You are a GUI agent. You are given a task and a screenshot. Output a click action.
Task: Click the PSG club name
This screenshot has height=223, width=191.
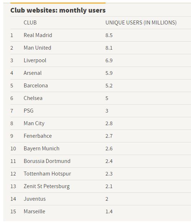28,111
